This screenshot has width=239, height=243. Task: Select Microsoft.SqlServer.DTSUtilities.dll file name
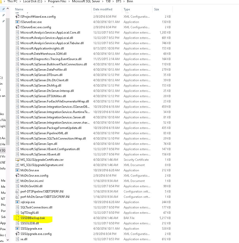[x=43, y=96]
